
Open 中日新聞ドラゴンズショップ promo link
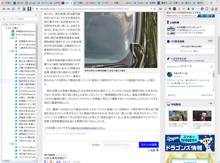pyautogui.click(x=189, y=27)
